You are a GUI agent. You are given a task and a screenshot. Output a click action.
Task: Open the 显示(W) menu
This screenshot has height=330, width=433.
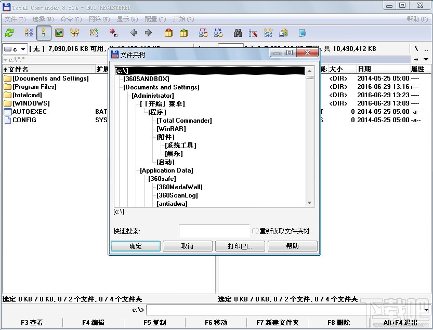[127, 19]
